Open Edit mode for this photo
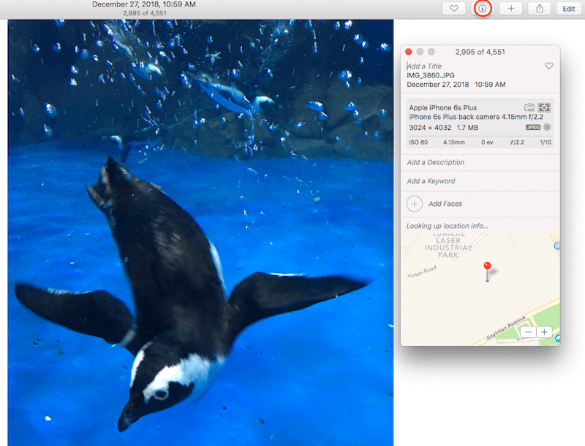The width and height of the screenshot is (585, 446). (569, 9)
